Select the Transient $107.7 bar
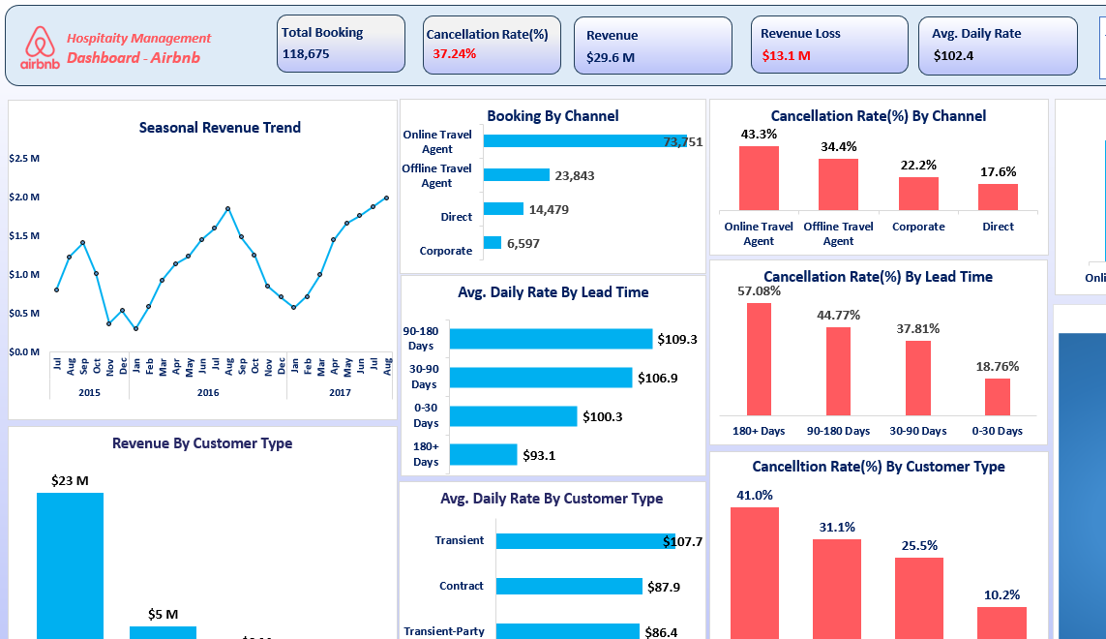 click(x=585, y=541)
